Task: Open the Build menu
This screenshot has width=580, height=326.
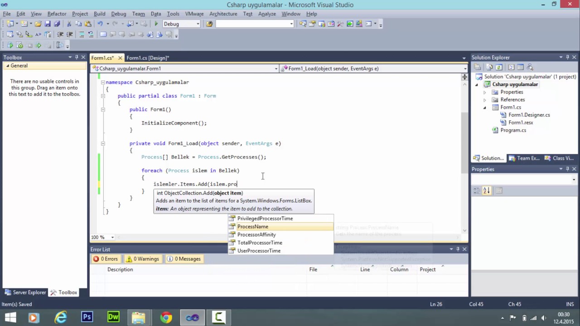Action: (x=99, y=14)
